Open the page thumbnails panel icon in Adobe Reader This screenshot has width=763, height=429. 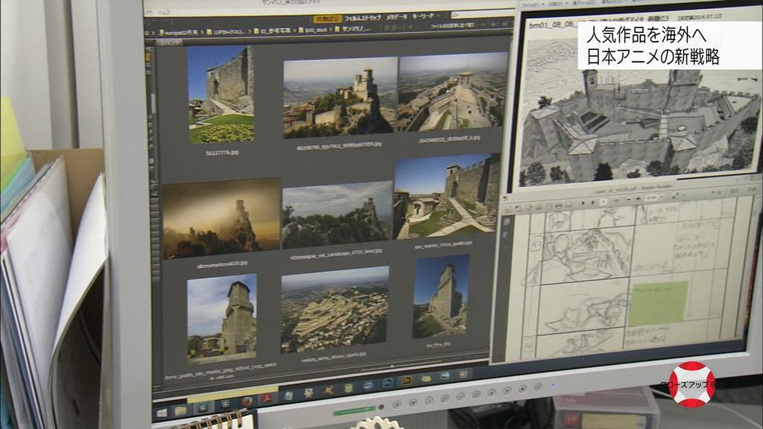click(x=507, y=222)
